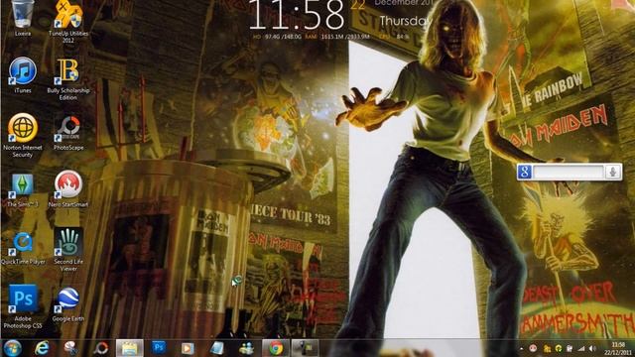This screenshot has width=635, height=357.
Task: Click inside the Google search gadget field
Action: [569, 172]
